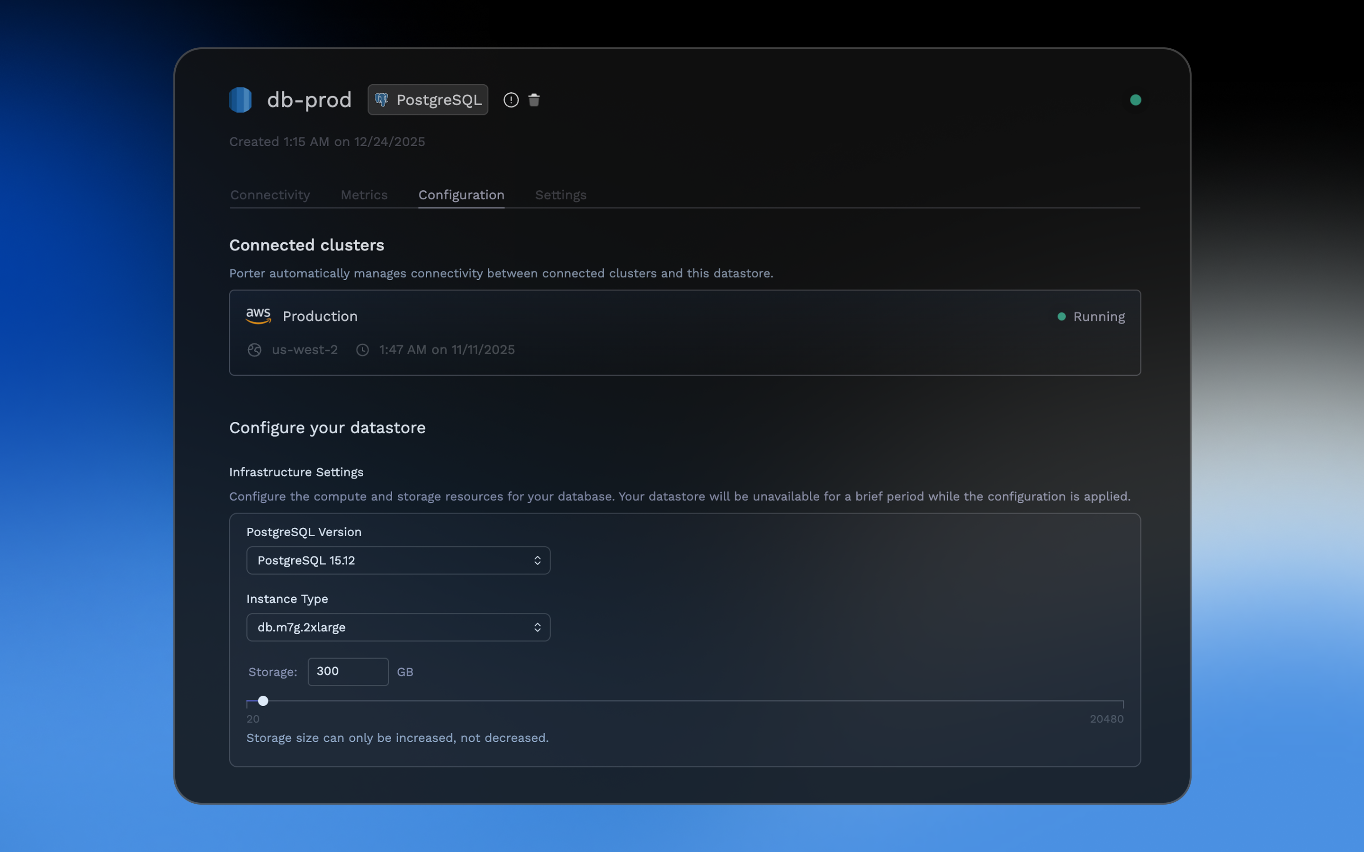Click the green status dot top right
This screenshot has width=1364, height=852.
coord(1135,100)
